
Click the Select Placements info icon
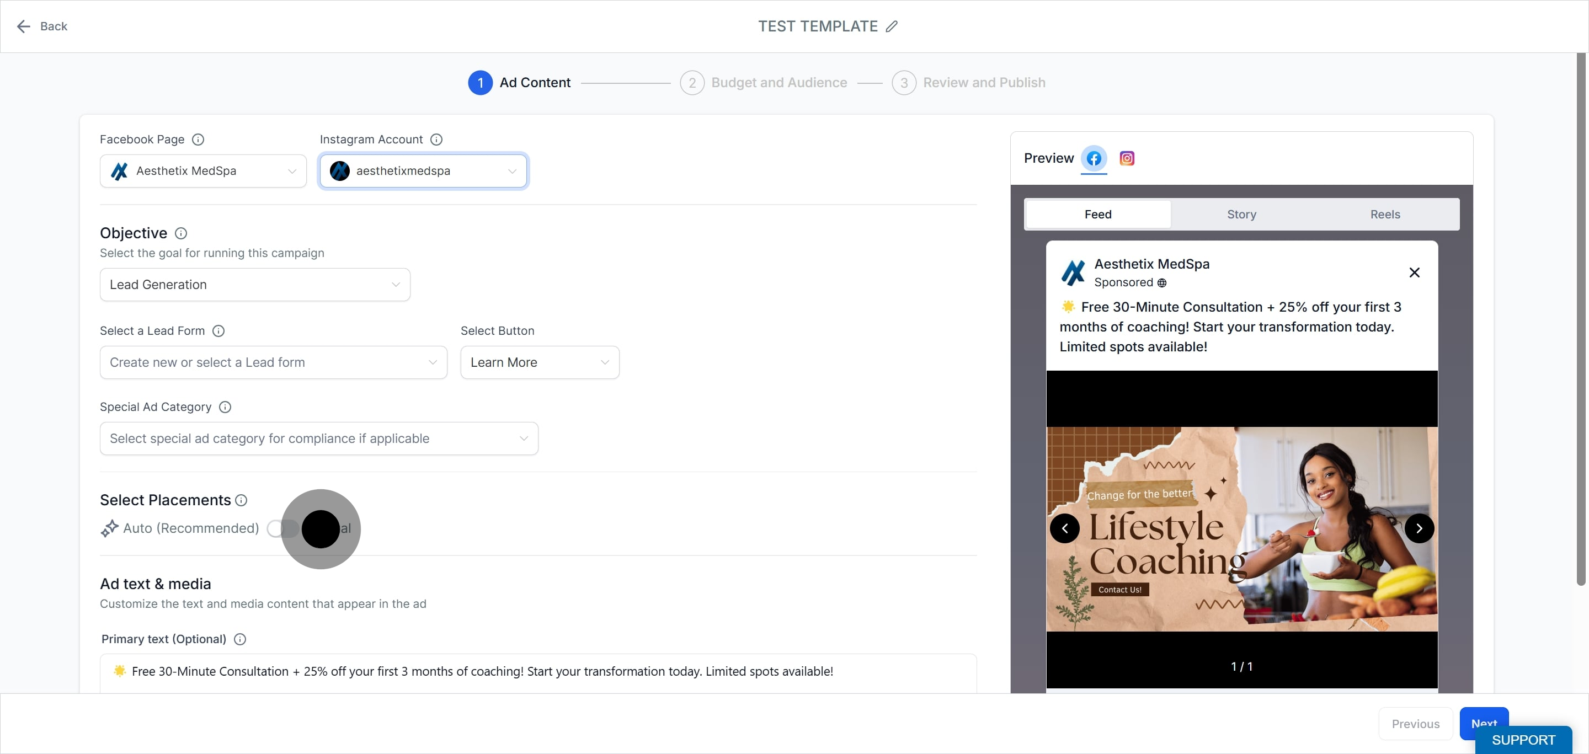(241, 500)
